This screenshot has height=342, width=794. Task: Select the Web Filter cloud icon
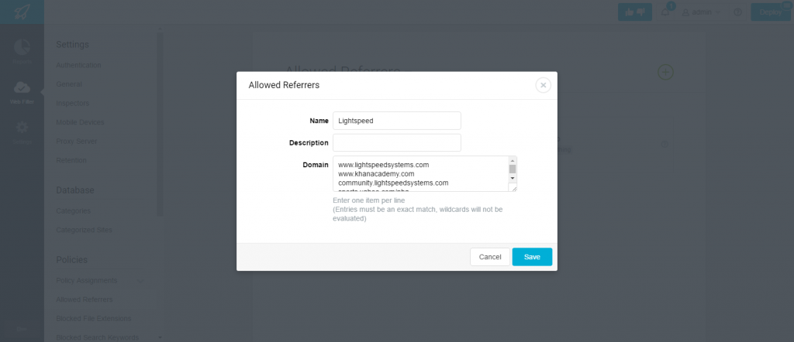[22, 87]
